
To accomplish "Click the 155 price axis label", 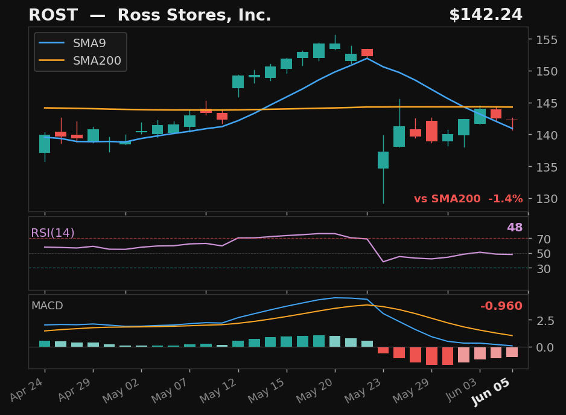I will (547, 39).
